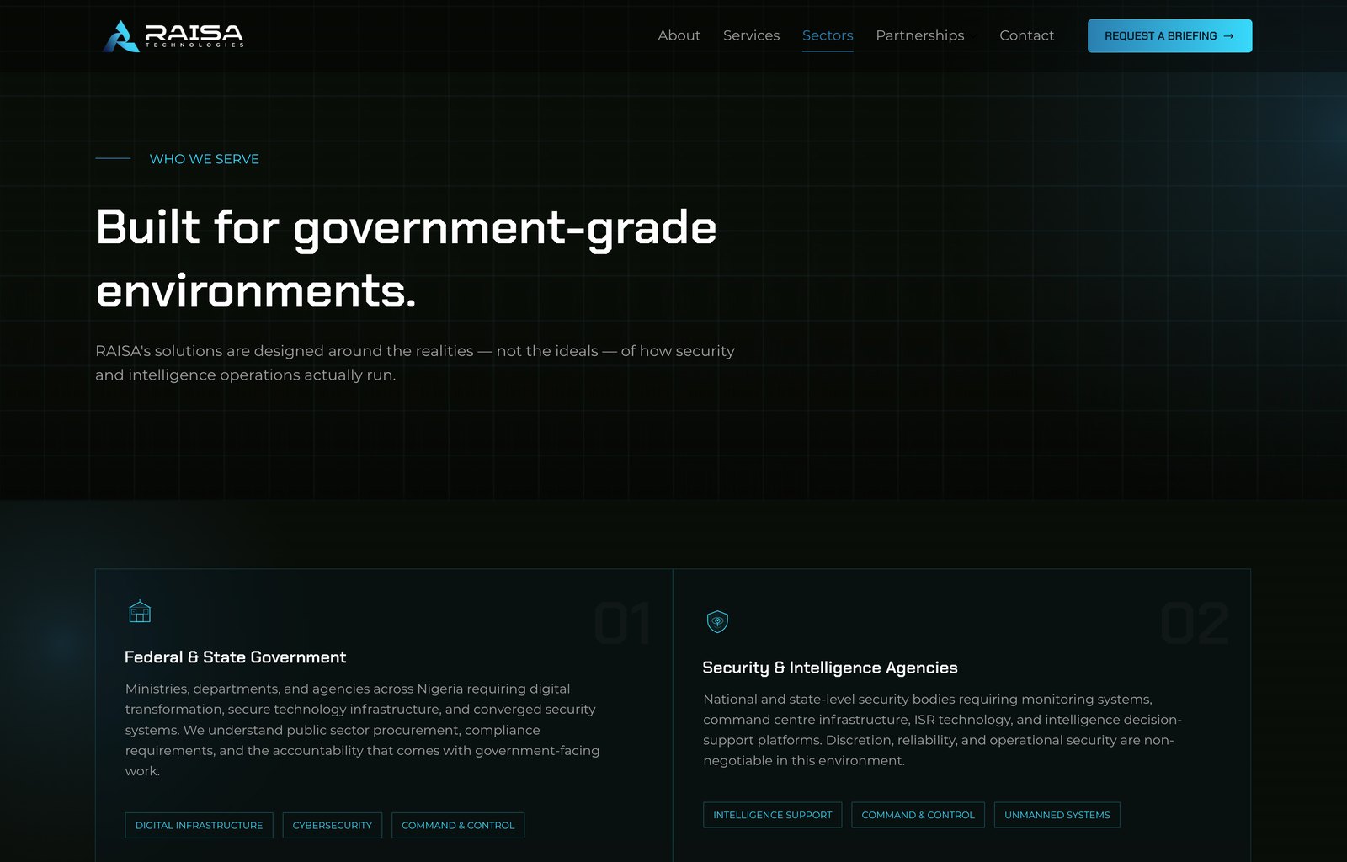
Task: Click the RAISA Technologies logo
Action: tap(173, 36)
